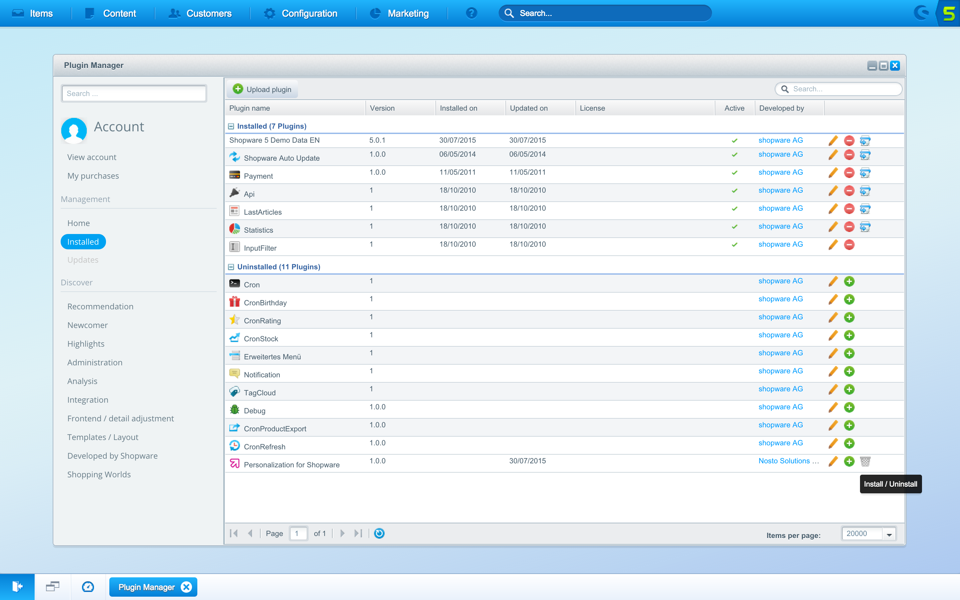Screen dimensions: 960x600
Task: Toggle active status of Statistics plugin
Action: (735, 227)
